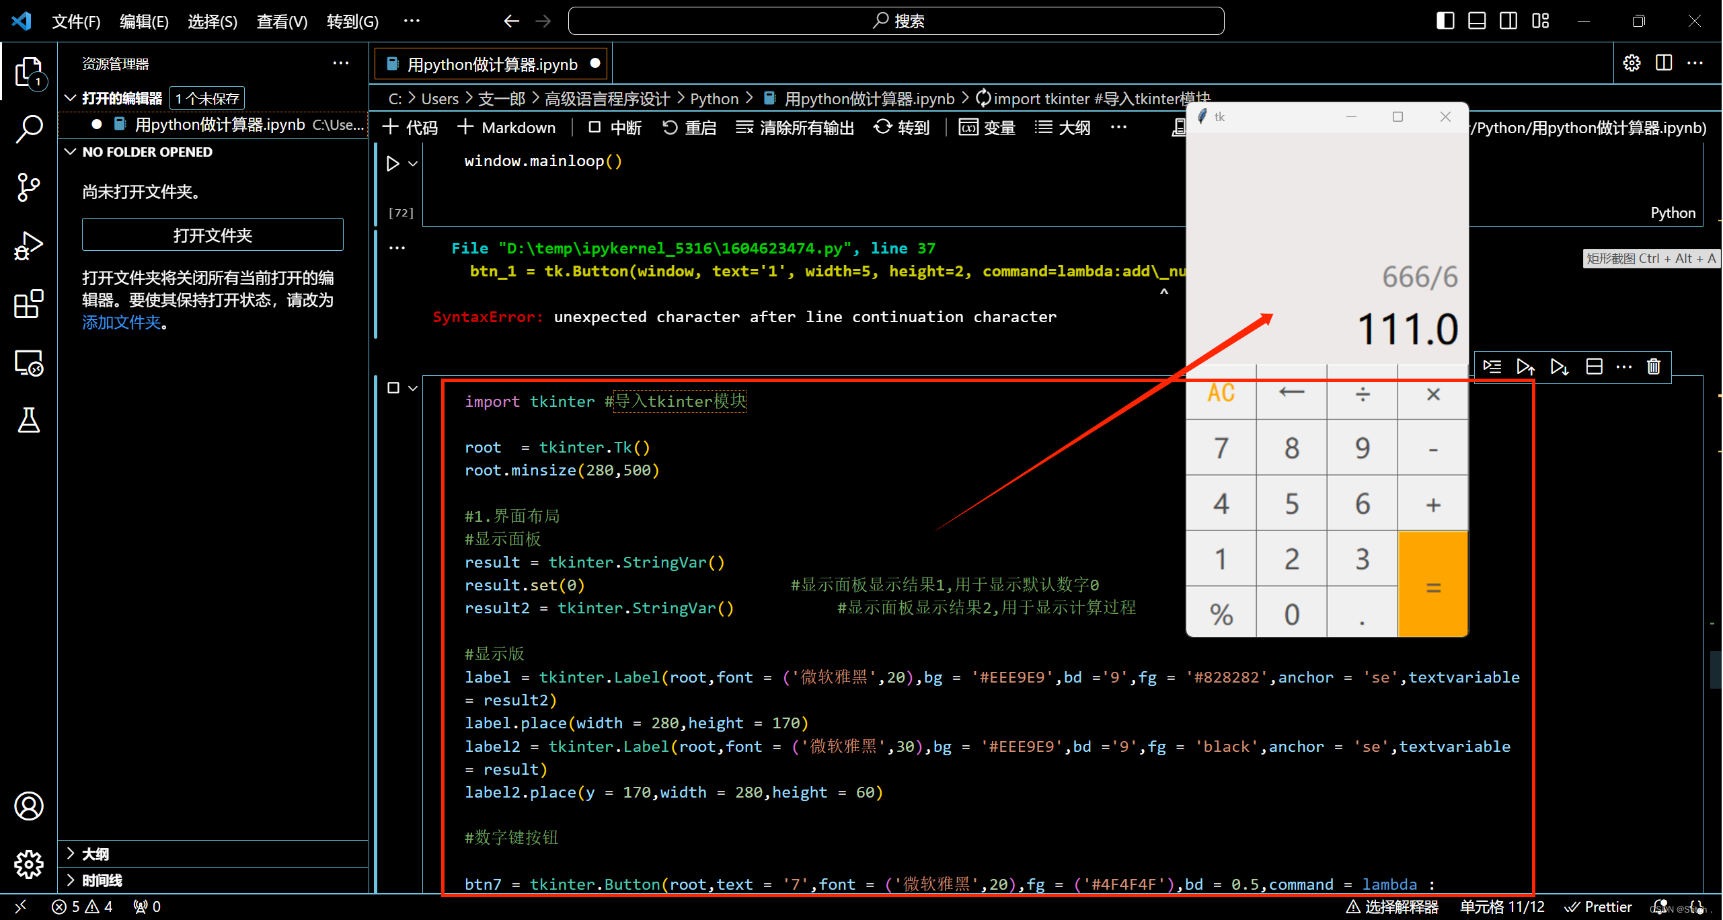
Task: Open the 文件(F) menu
Action: tap(76, 22)
